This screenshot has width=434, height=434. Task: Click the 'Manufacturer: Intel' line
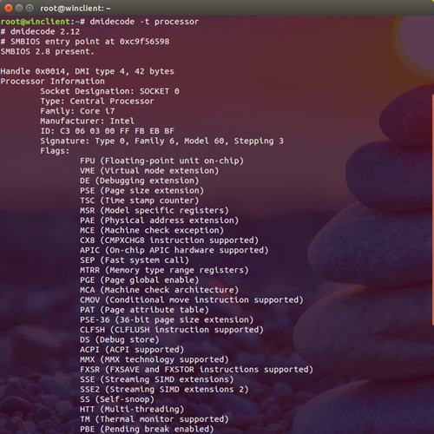(x=87, y=121)
